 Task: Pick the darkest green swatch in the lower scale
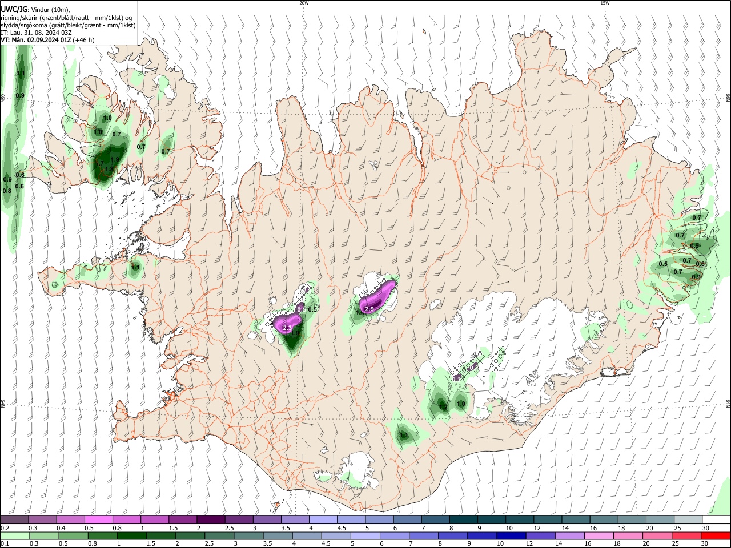tap(132, 535)
